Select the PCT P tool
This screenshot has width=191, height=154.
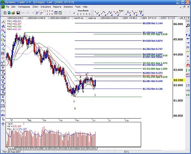pos(3,76)
